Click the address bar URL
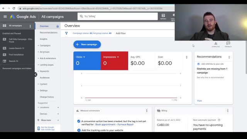 pyautogui.click(x=92, y=8)
